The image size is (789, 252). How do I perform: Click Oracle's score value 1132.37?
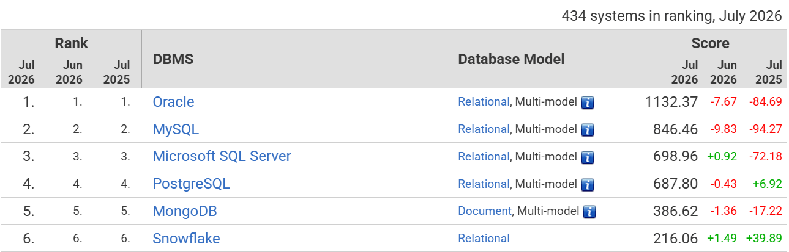(x=671, y=102)
